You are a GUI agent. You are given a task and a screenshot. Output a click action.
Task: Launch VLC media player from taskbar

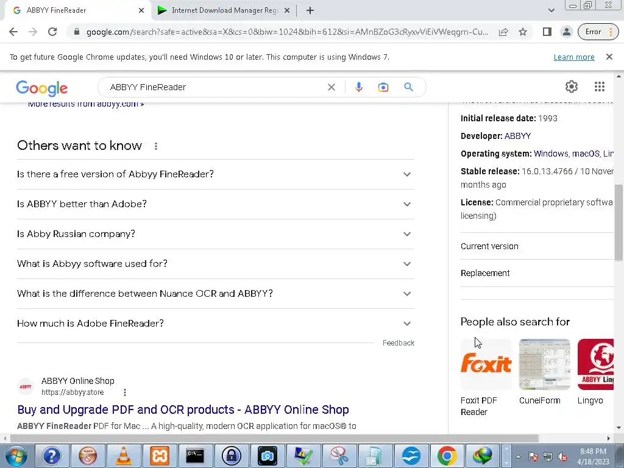pyautogui.click(x=123, y=456)
